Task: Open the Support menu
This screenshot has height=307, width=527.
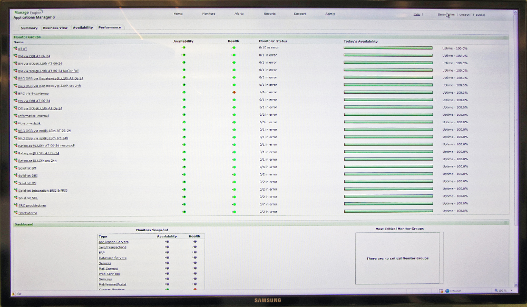Action: (300, 14)
